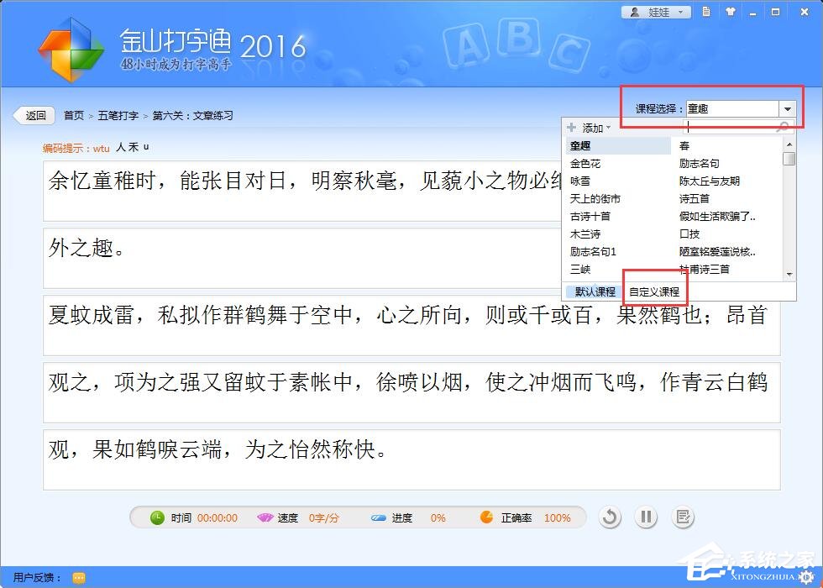This screenshot has height=588, width=823.
Task: Click the clock icon beside 时间
Action: pos(157,517)
